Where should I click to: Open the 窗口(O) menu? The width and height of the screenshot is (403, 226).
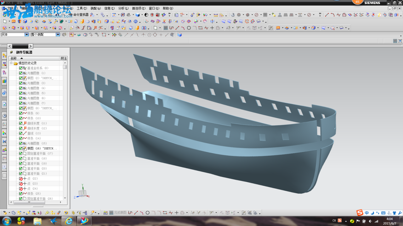point(154,8)
